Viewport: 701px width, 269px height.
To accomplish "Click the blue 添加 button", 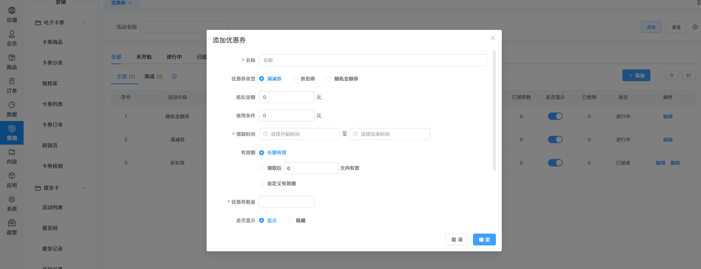I will (636, 75).
